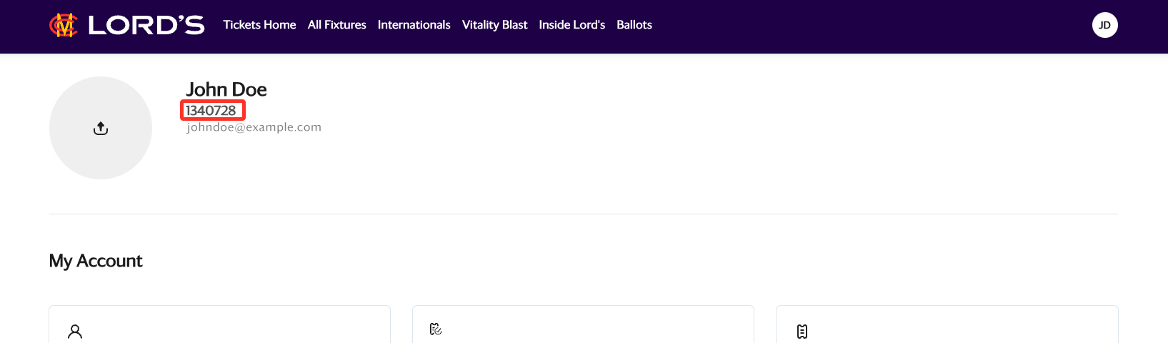Viewport: 1168px width, 343px height.
Task: Open the right account card panel
Action: [947, 326]
